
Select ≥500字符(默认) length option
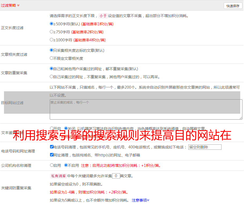coord(52,24)
